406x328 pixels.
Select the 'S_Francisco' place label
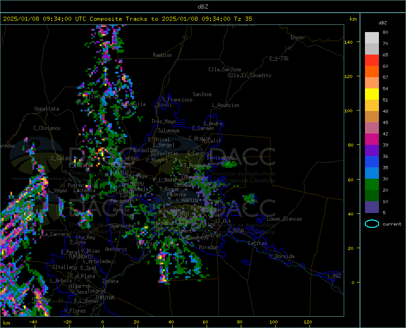tap(177, 100)
